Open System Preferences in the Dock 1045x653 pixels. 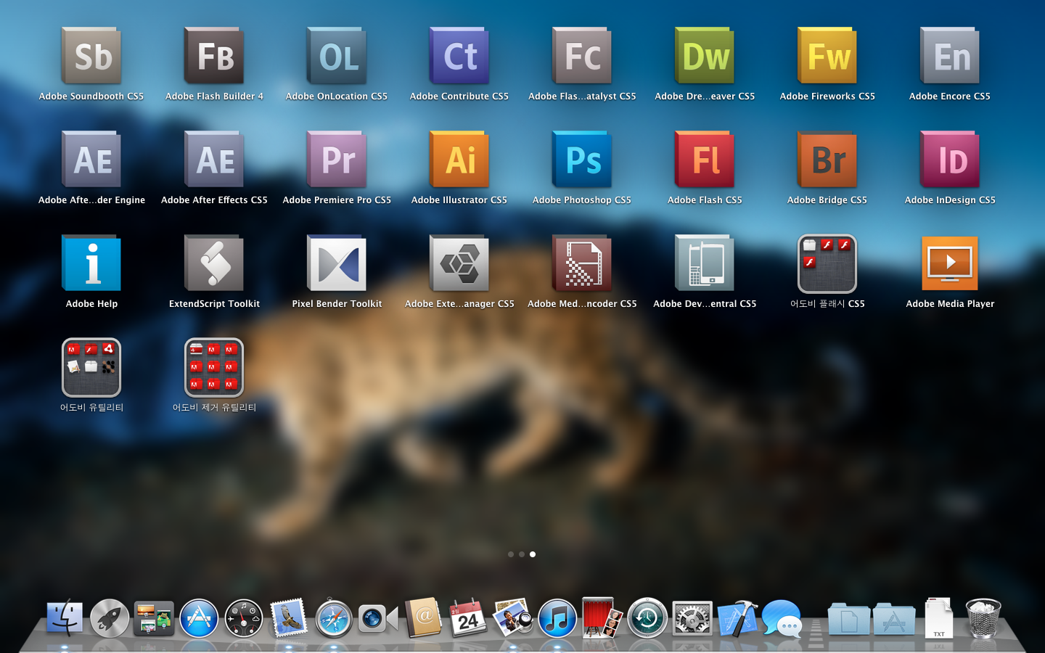[x=692, y=619]
